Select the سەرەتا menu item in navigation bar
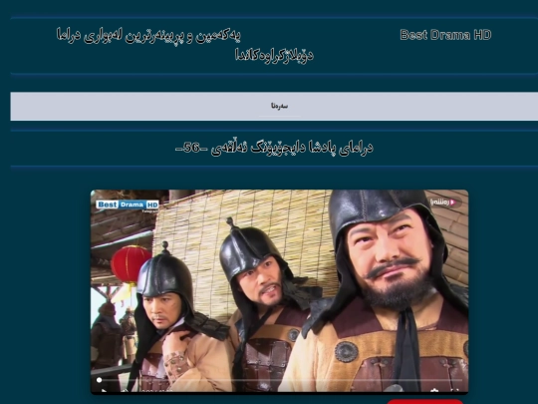Image resolution: width=538 pixels, height=404 pixels. pyautogui.click(x=279, y=106)
